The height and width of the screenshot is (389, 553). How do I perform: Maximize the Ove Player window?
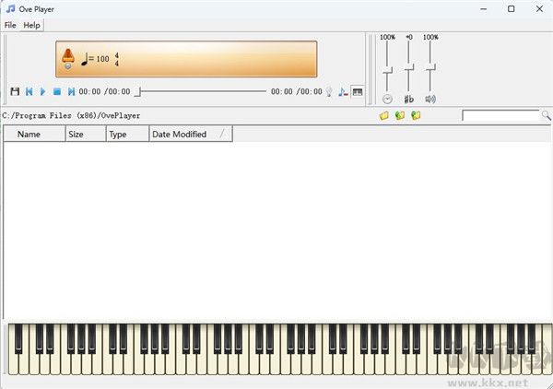(x=511, y=9)
